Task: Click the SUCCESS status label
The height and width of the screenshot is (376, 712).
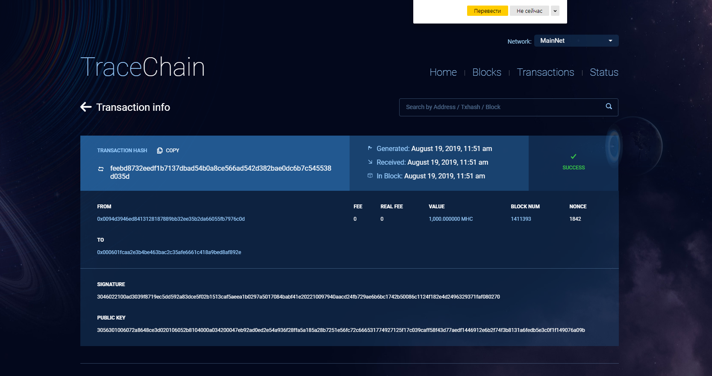Action: (x=574, y=168)
